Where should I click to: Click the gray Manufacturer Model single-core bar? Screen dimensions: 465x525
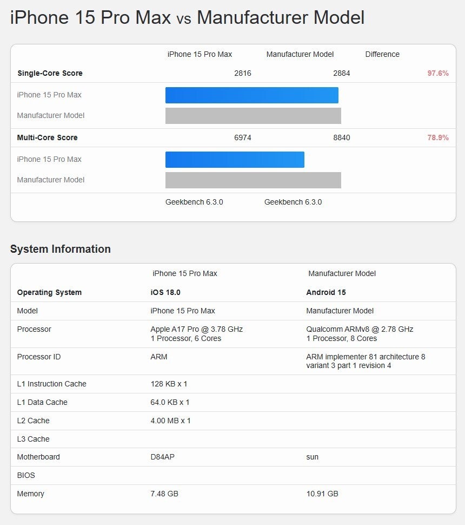(253, 115)
